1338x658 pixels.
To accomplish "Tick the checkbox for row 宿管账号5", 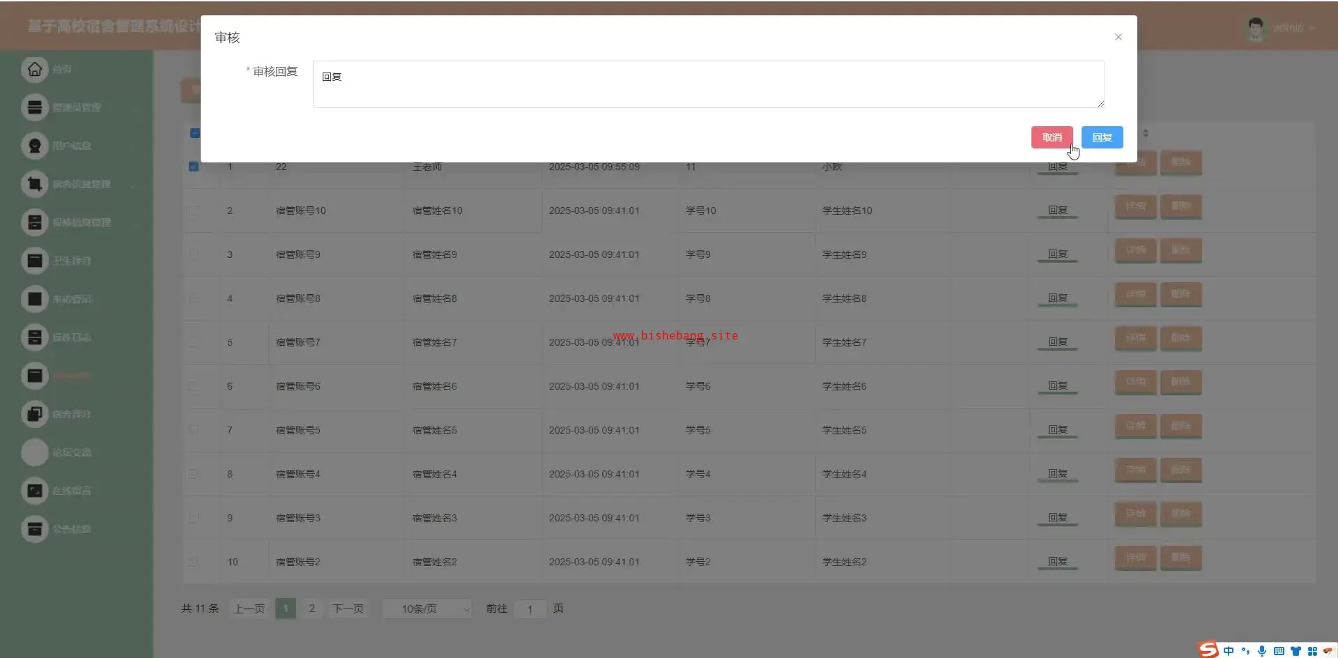I will pos(194,430).
